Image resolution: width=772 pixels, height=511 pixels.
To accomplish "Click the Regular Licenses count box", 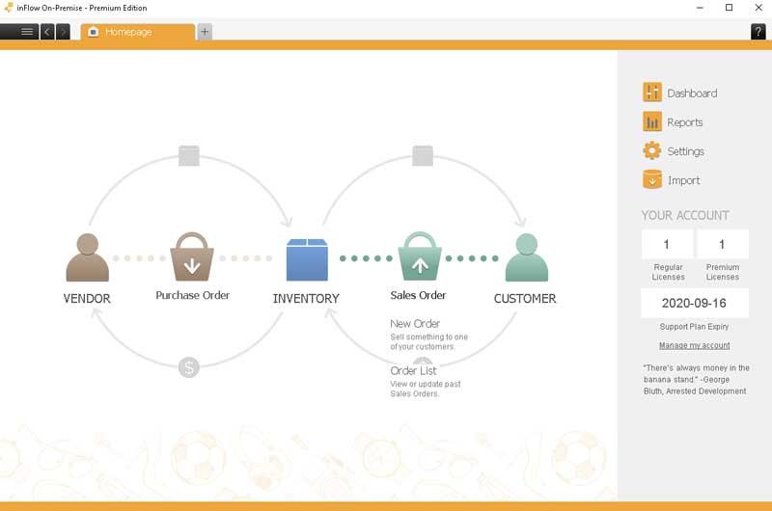I will click(x=667, y=244).
